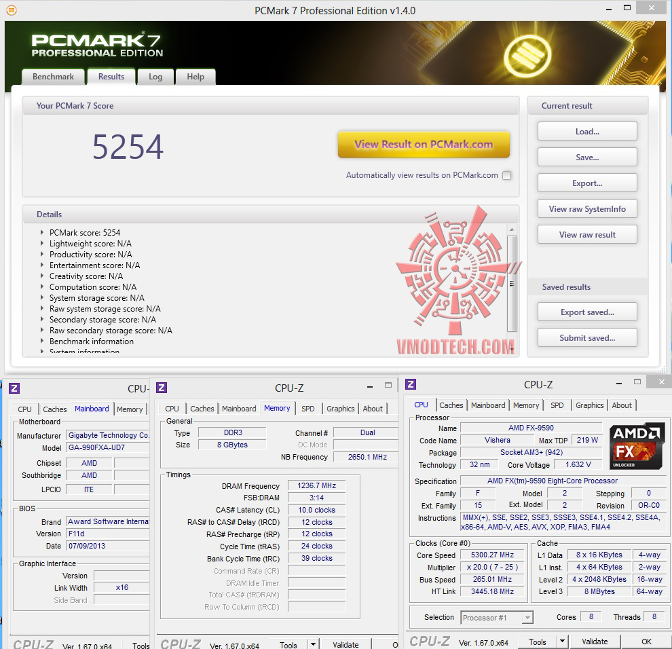The image size is (672, 649).
Task: Select Graphics tab in CPU-Z CPU window
Action: [x=589, y=405]
